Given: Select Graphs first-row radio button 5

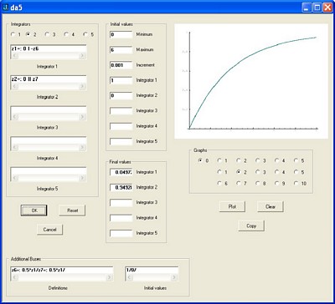Looking at the screenshot, I should (x=296, y=160).
